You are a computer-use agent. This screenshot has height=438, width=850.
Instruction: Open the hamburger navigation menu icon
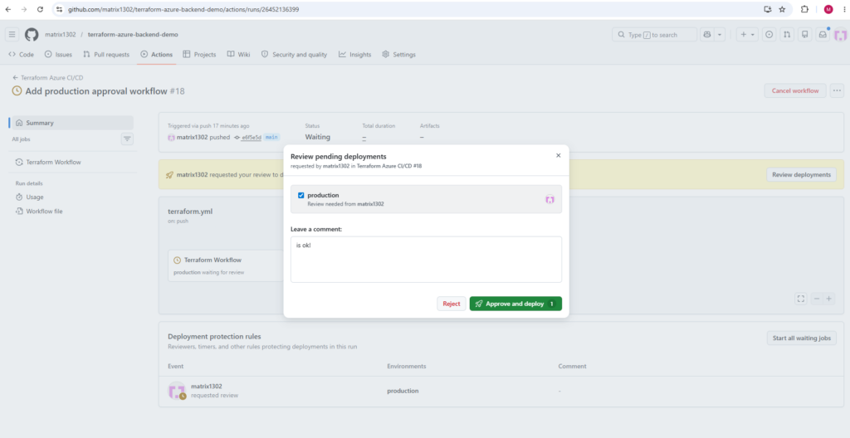click(x=12, y=35)
